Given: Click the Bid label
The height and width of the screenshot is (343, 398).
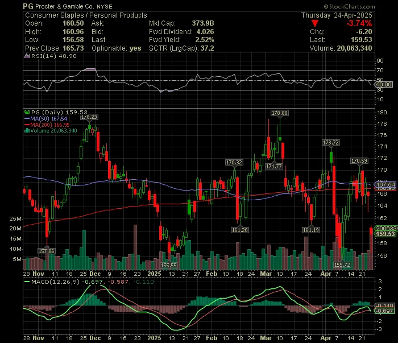Looking at the screenshot, I should (x=97, y=32).
